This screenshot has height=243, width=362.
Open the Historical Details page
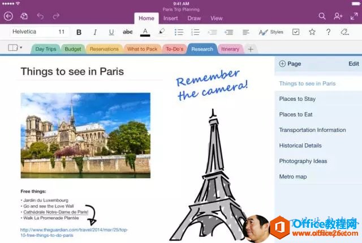pyautogui.click(x=318, y=145)
